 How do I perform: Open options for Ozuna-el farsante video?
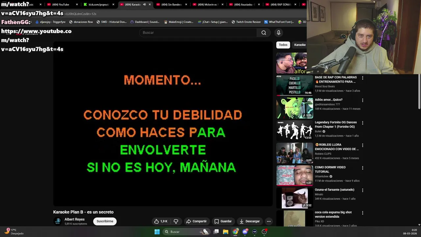pos(362,190)
